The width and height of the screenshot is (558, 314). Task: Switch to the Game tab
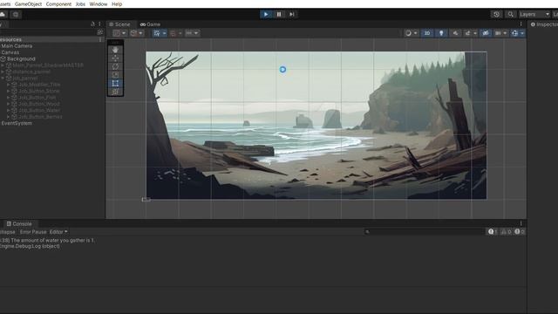150,24
